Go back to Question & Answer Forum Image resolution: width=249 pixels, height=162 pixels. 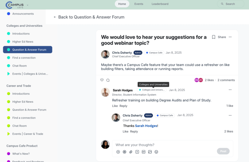coord(89,17)
